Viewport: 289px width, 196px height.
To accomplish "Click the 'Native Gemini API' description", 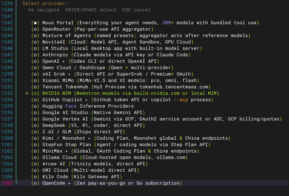I will 118,113.
